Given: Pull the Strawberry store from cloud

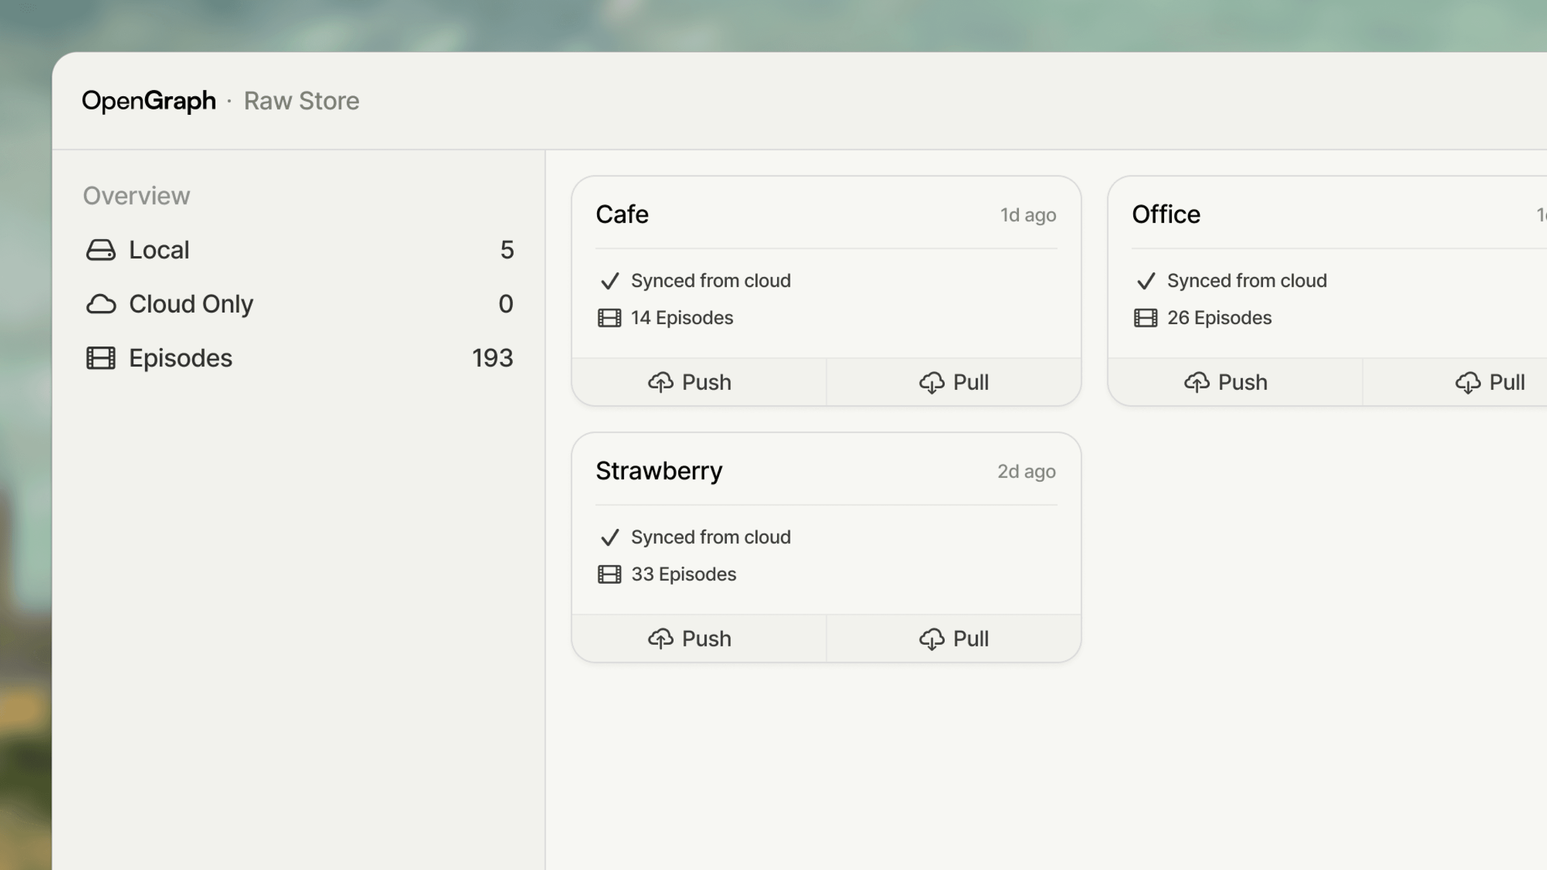Looking at the screenshot, I should pos(954,639).
